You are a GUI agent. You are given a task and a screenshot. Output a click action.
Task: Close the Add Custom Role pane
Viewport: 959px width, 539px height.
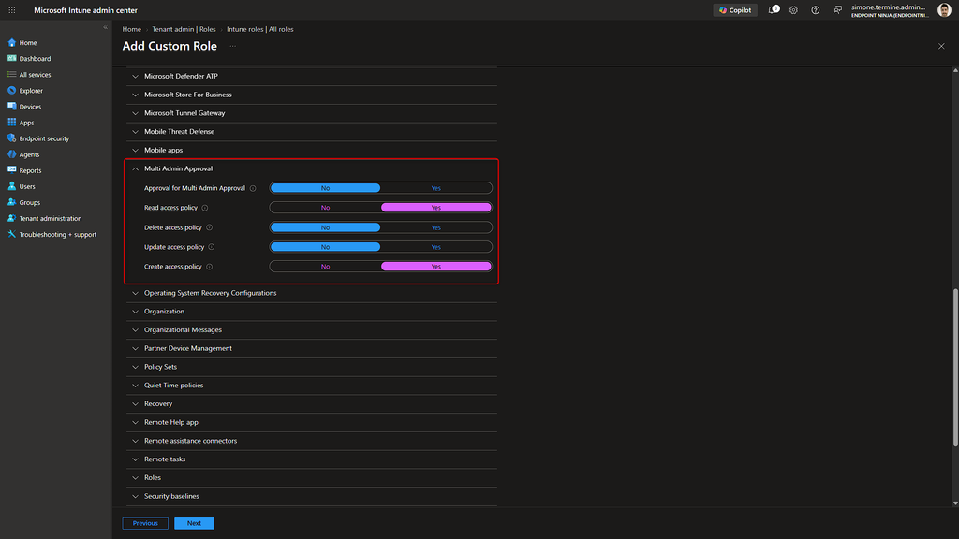[941, 47]
